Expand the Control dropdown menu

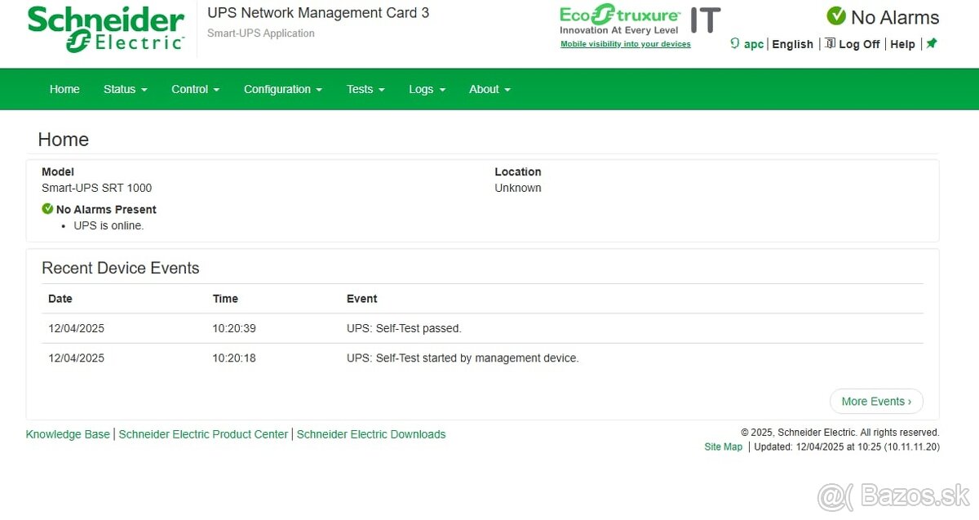click(195, 89)
